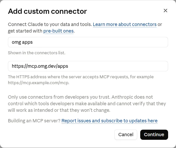Focus the server URL field with mcp.omg.dev address
176x148 pixels.
point(88,66)
